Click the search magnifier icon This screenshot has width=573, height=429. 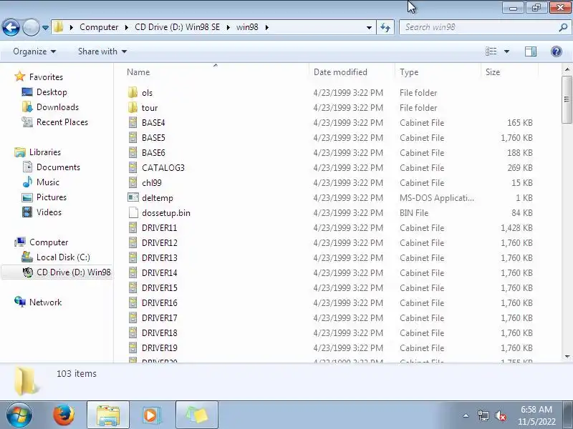click(x=563, y=27)
